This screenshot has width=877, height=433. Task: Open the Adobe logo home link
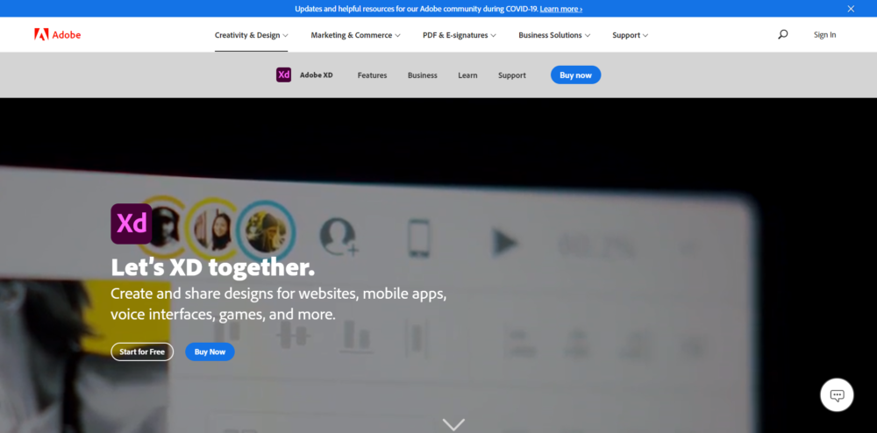click(x=58, y=35)
